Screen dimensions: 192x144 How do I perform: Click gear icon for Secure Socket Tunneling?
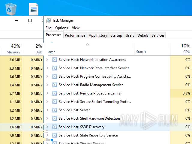tap(55, 102)
